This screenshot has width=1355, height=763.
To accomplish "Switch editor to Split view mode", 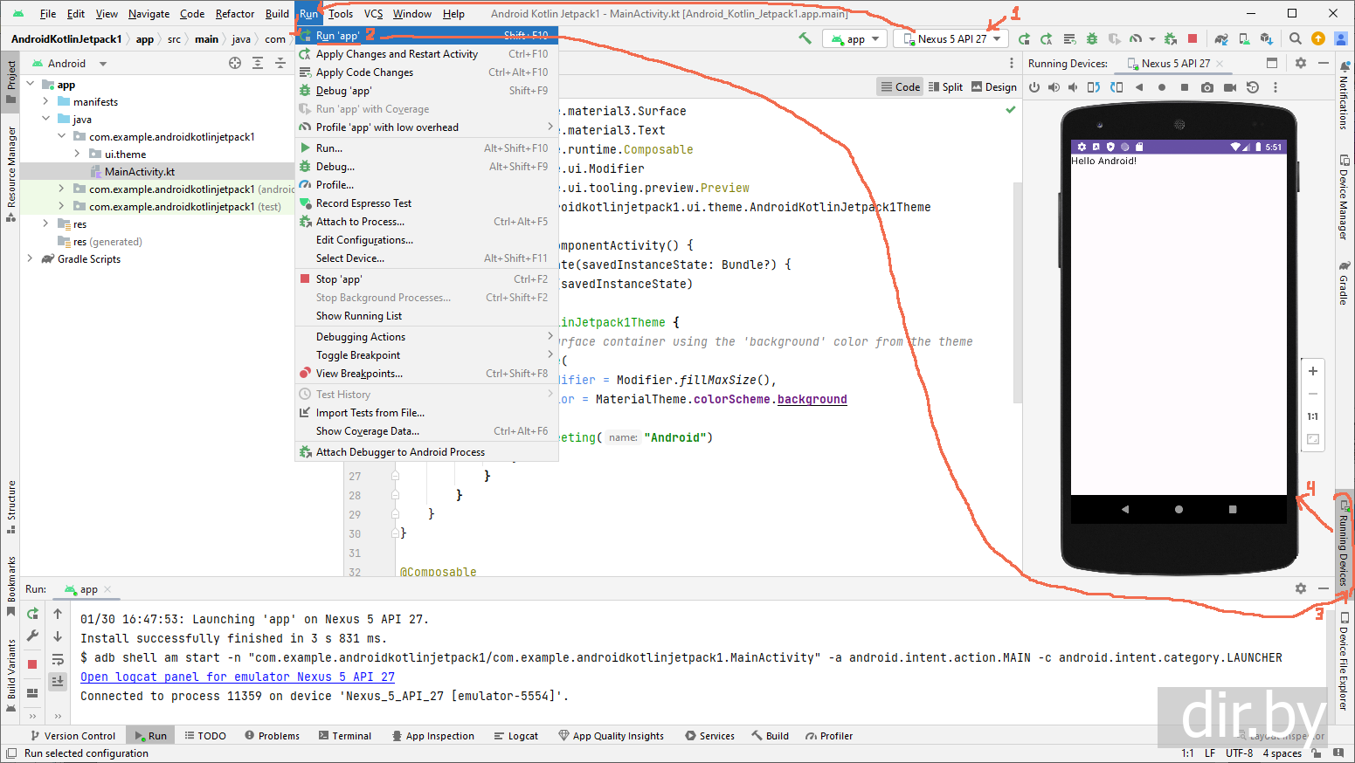I will (945, 86).
